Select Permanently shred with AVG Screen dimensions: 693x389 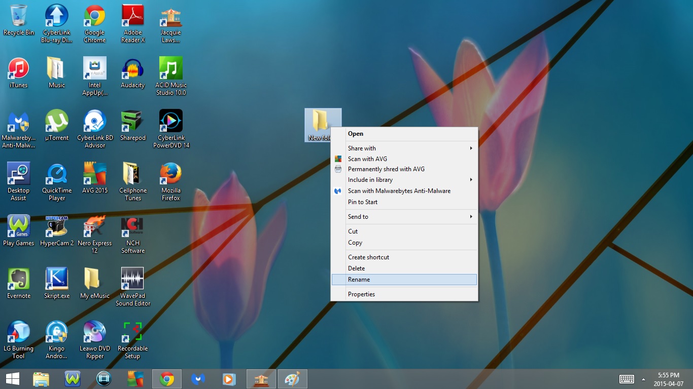404,169
